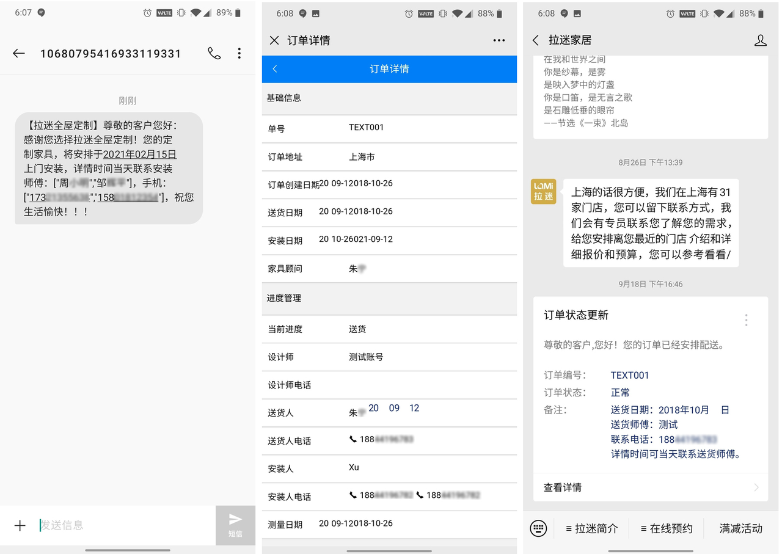Open the 订单状态更新 card options dots
Viewport: 782px width, 554px height.
pos(746,320)
